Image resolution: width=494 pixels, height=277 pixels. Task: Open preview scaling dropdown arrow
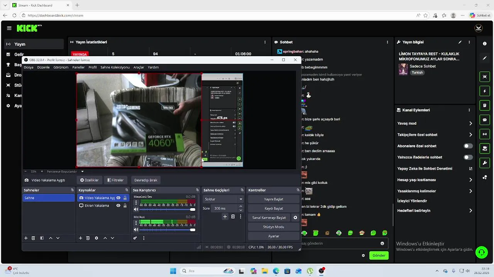pos(82,172)
